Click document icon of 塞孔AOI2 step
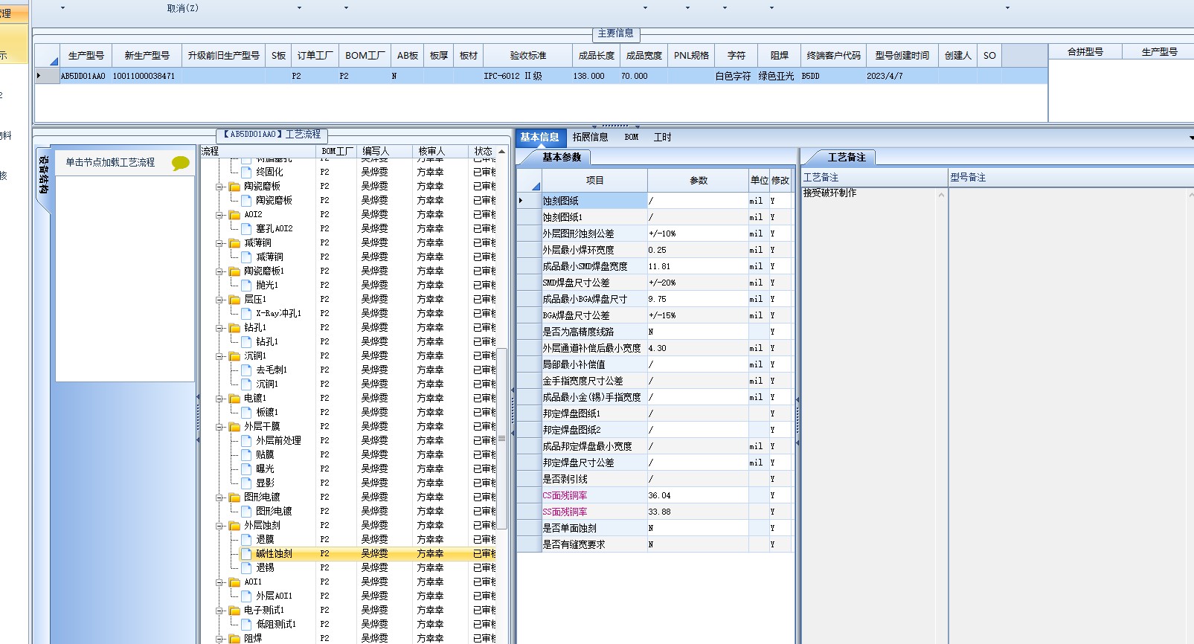Viewport: 1194px width, 644px height. [247, 228]
